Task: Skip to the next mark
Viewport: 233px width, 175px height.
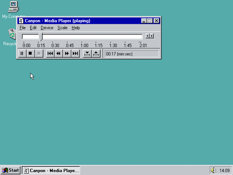Action: 75,53
